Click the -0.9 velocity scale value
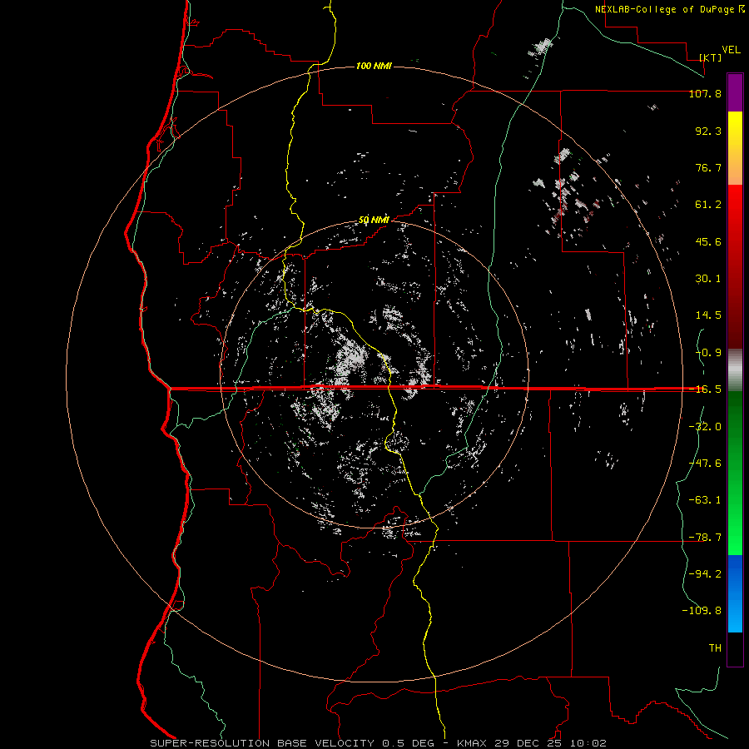 coord(708,353)
